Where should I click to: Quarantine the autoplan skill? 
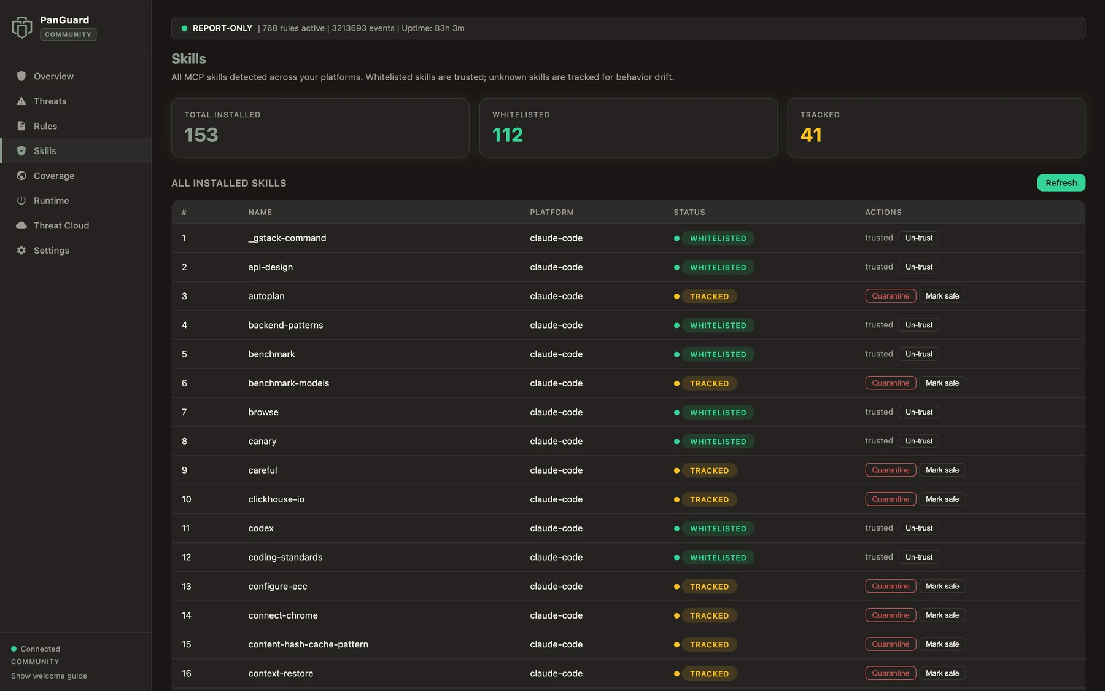(x=890, y=296)
